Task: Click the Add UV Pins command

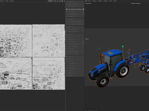Action: tap(75, 2)
